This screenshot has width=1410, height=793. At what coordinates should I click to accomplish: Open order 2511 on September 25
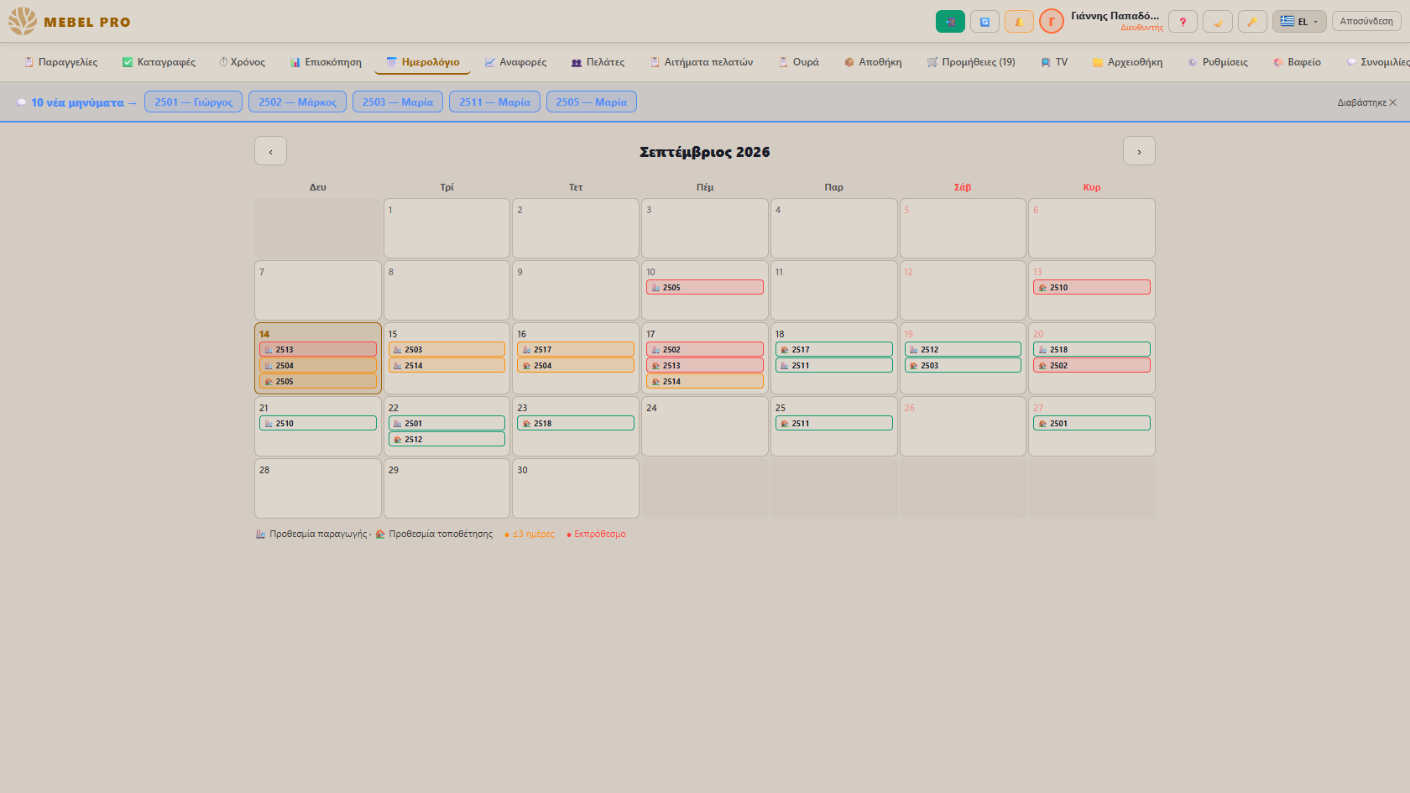[834, 423]
